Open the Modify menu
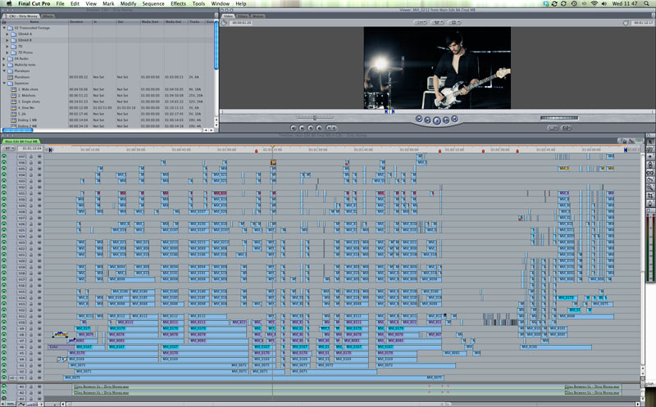 click(x=128, y=4)
